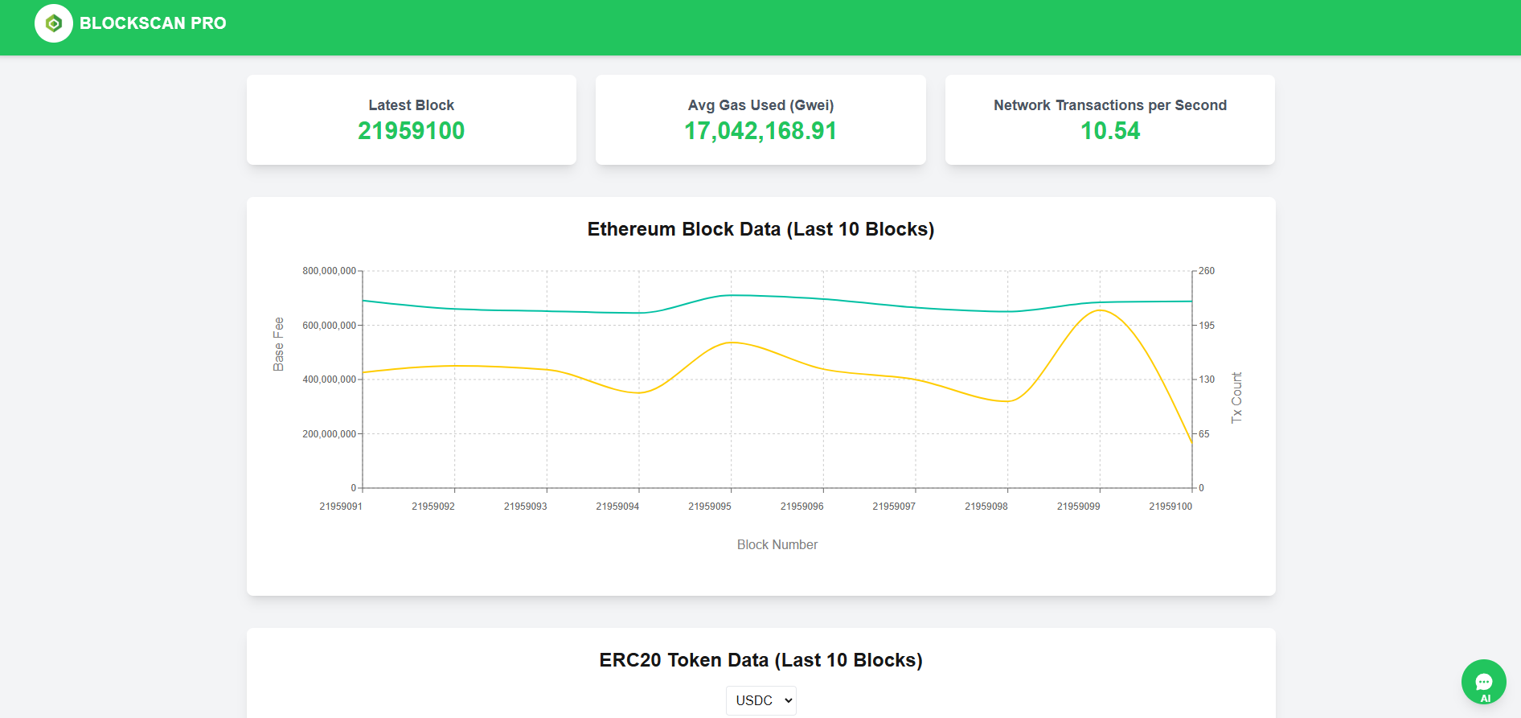Click the Base Fee axis title
The height and width of the screenshot is (718, 1521).
click(279, 344)
